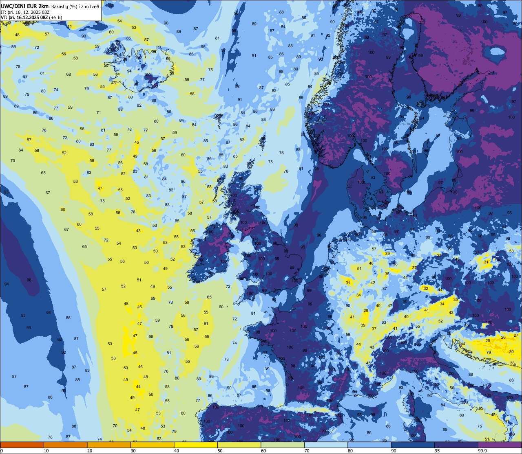Click the legend label 70 on the color bar

coord(307,451)
